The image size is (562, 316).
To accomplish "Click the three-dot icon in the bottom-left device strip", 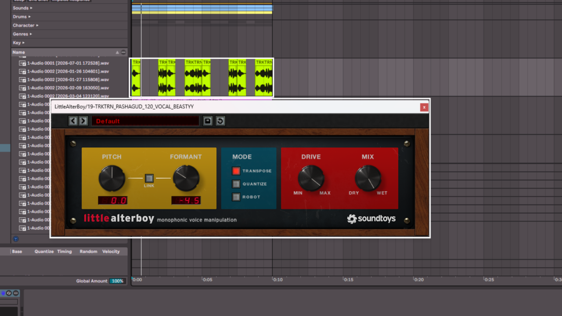I will pyautogui.click(x=16, y=293).
